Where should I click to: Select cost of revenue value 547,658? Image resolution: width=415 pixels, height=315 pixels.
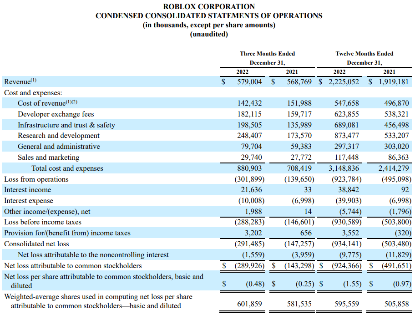click(347, 103)
